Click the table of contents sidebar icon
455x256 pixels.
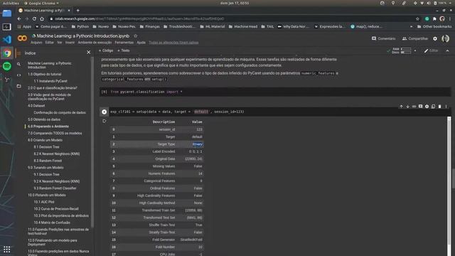[x=19, y=53]
